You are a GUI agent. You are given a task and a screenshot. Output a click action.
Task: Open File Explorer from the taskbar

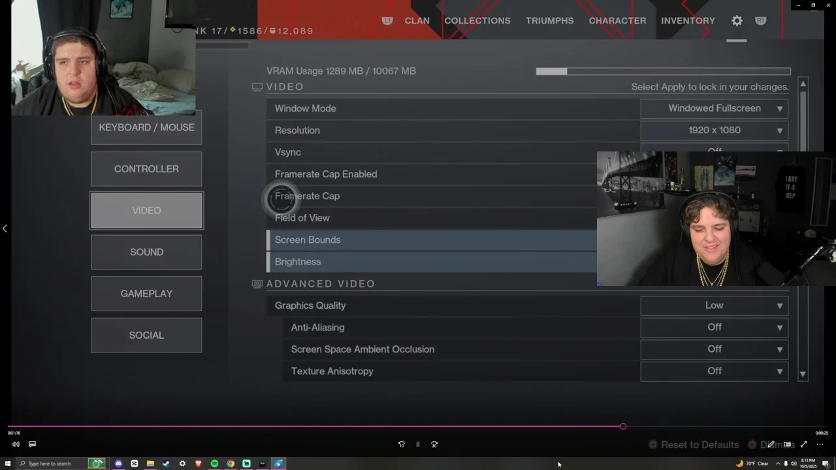[150, 463]
